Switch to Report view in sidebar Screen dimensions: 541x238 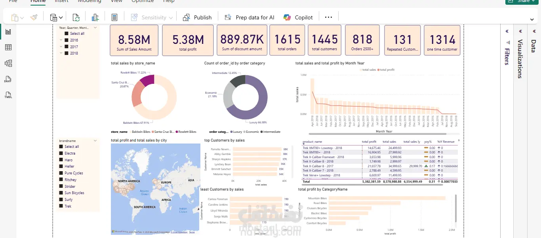pyautogui.click(x=8, y=32)
